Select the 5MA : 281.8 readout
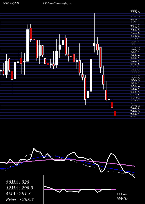145x204 pixels. [x=18, y=194]
